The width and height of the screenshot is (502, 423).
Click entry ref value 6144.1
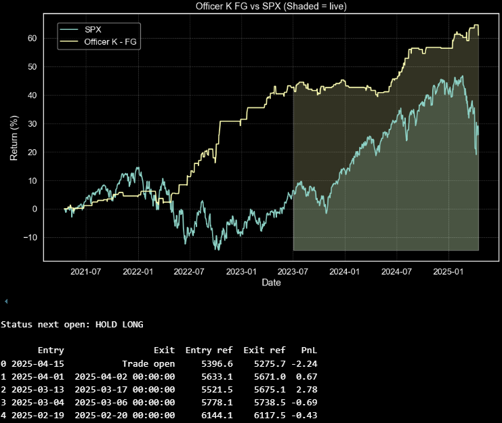217,416
